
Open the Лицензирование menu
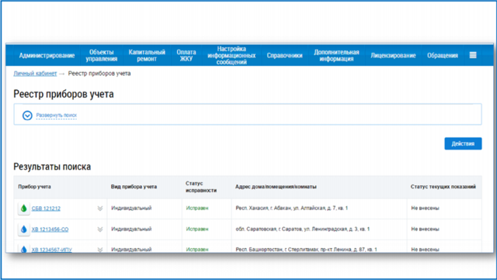393,55
